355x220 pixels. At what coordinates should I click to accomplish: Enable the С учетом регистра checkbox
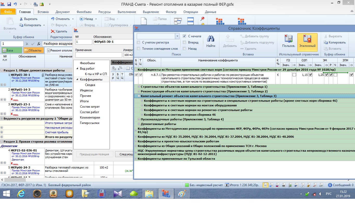point(139,42)
